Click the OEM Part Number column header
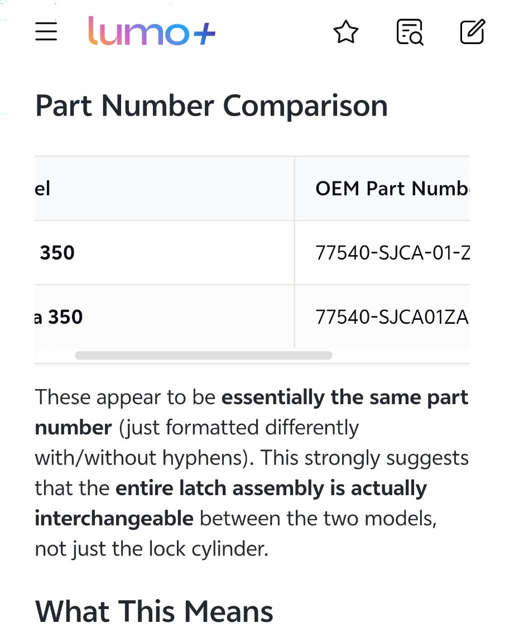Viewport: 519px width, 642px height. [392, 189]
